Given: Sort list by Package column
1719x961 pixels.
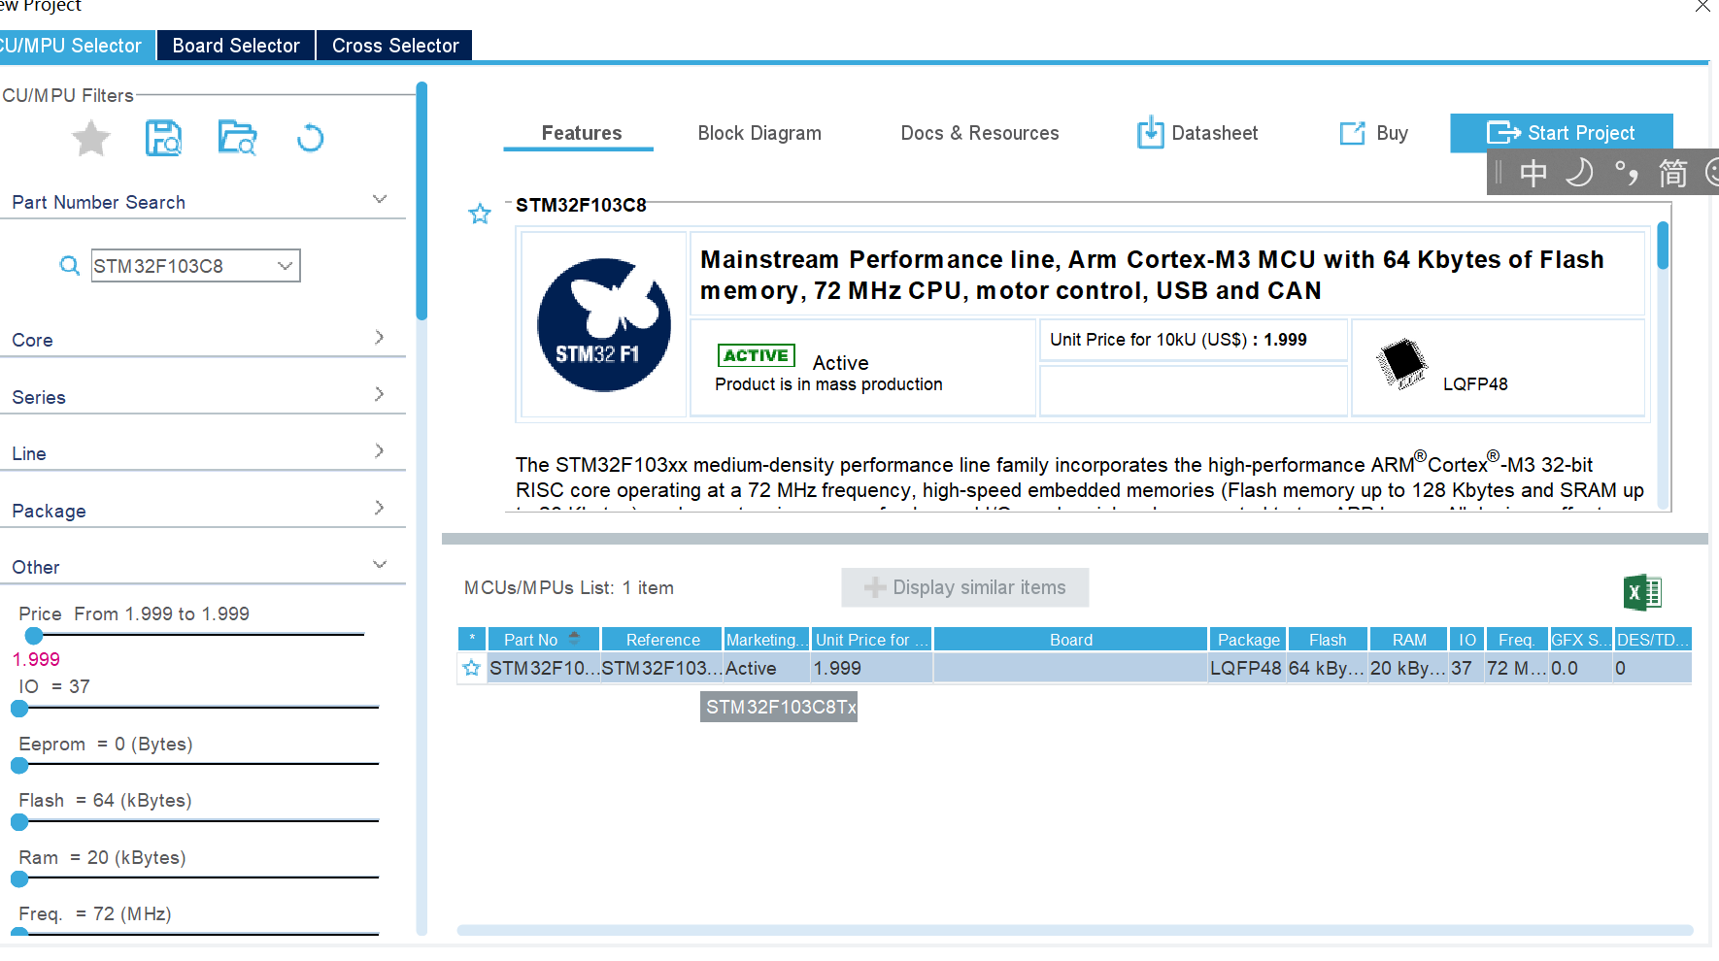Looking at the screenshot, I should coord(1248,639).
